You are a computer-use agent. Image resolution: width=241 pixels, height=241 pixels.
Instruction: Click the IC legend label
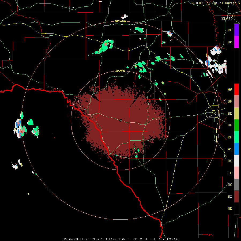point(230,173)
